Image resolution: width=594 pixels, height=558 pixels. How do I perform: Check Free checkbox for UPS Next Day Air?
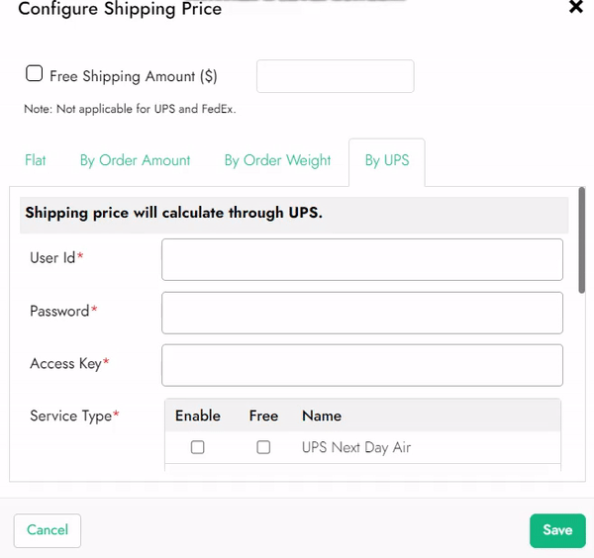tap(263, 447)
